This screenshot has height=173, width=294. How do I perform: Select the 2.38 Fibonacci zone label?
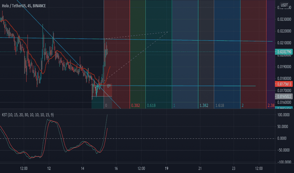[271, 105]
